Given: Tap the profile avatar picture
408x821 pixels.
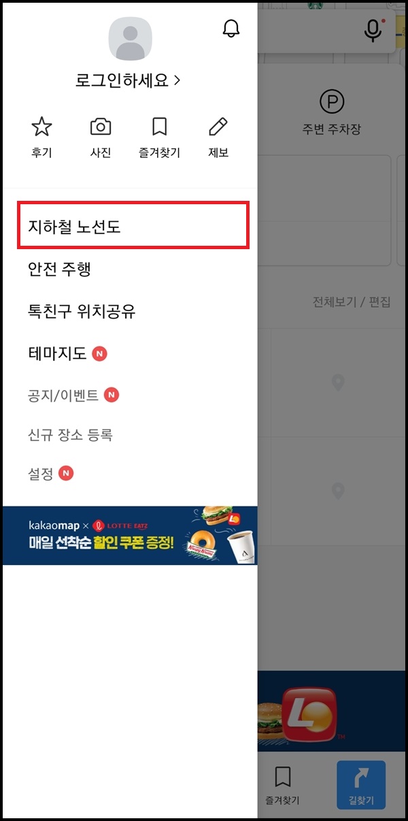Looking at the screenshot, I should pyautogui.click(x=130, y=39).
